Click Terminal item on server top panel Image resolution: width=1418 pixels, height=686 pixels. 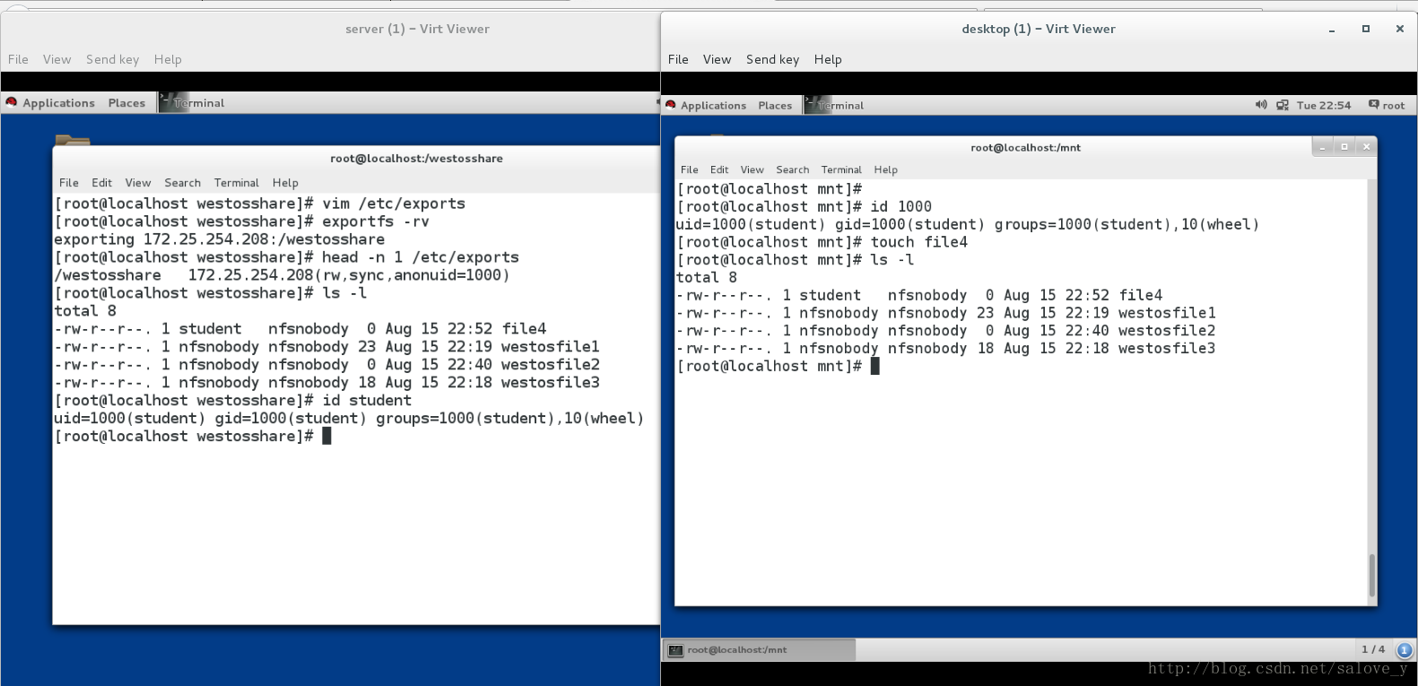click(192, 103)
